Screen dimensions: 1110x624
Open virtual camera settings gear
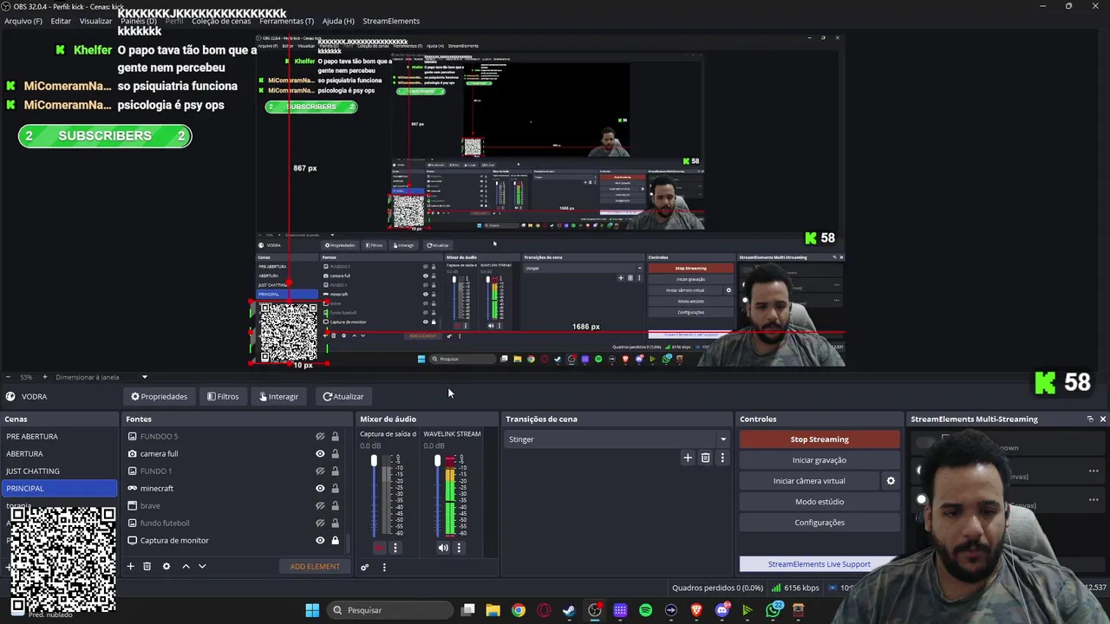point(891,481)
